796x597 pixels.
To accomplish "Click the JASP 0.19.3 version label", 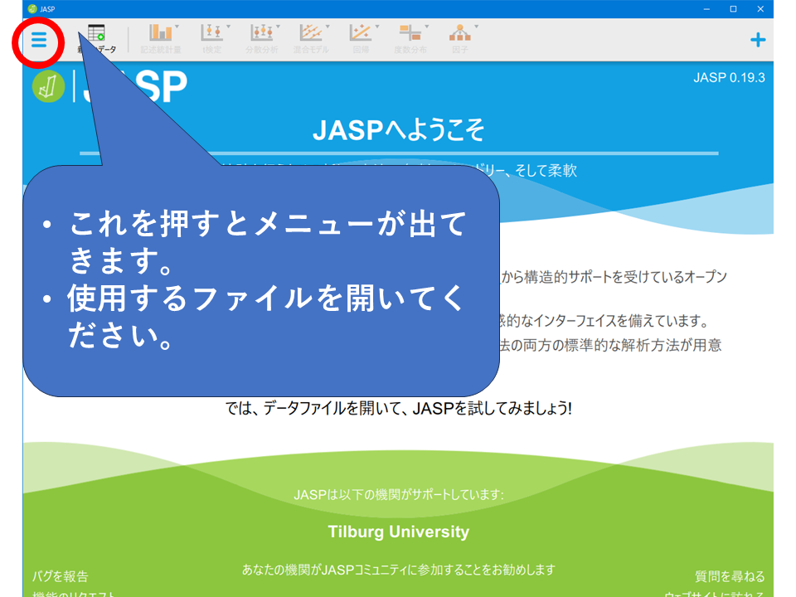I will point(729,78).
